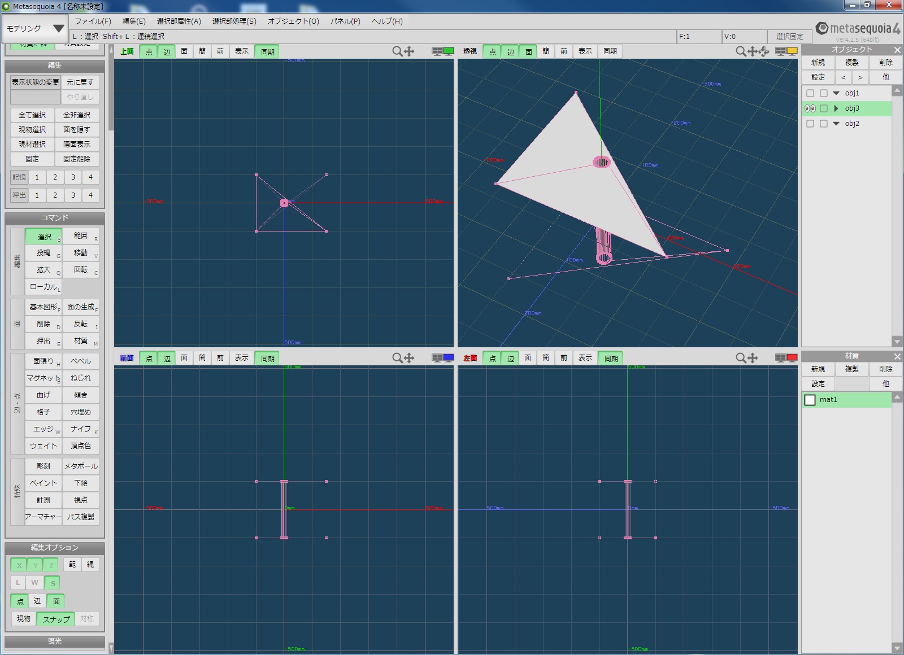Screen dimensions: 904x655
Task: Toggle lock checkbox of obj2
Action: 824,124
